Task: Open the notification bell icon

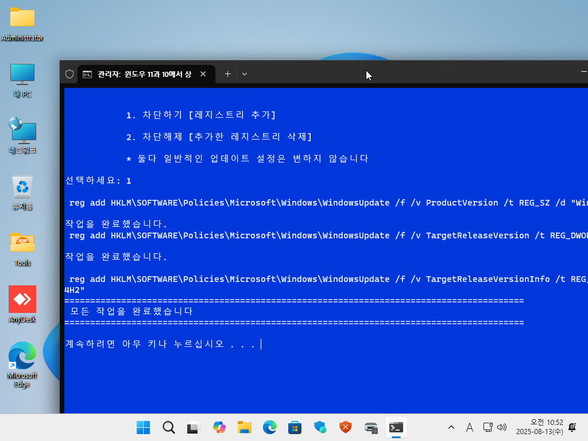Action: 572,427
